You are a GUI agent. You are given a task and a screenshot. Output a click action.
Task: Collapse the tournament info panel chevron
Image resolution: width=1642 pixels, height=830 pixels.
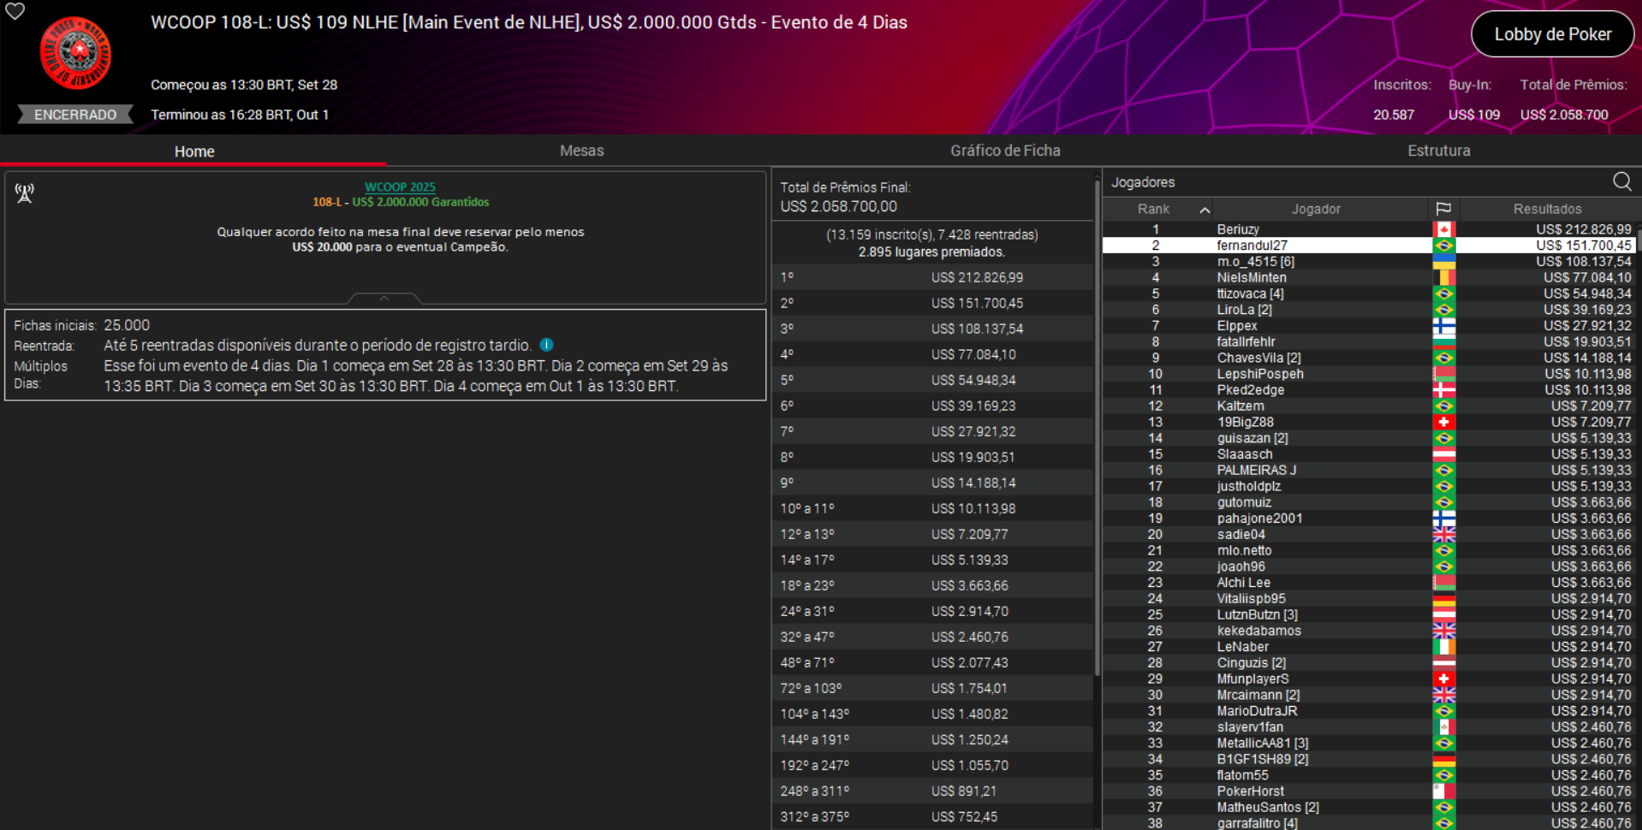(384, 299)
